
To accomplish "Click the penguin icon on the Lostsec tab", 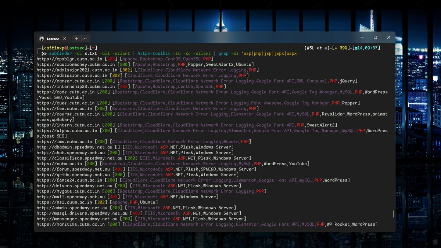I will tap(42, 39).
